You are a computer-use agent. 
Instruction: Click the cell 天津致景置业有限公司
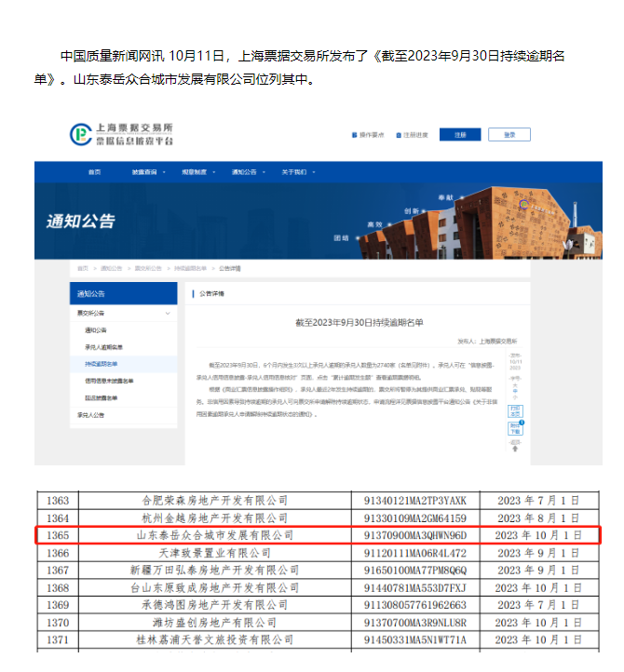[x=215, y=553]
